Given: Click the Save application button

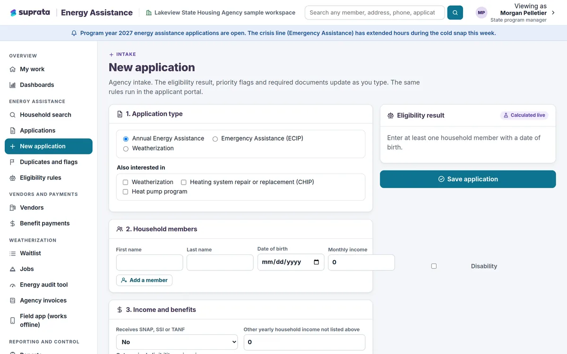Looking at the screenshot, I should click(x=468, y=179).
